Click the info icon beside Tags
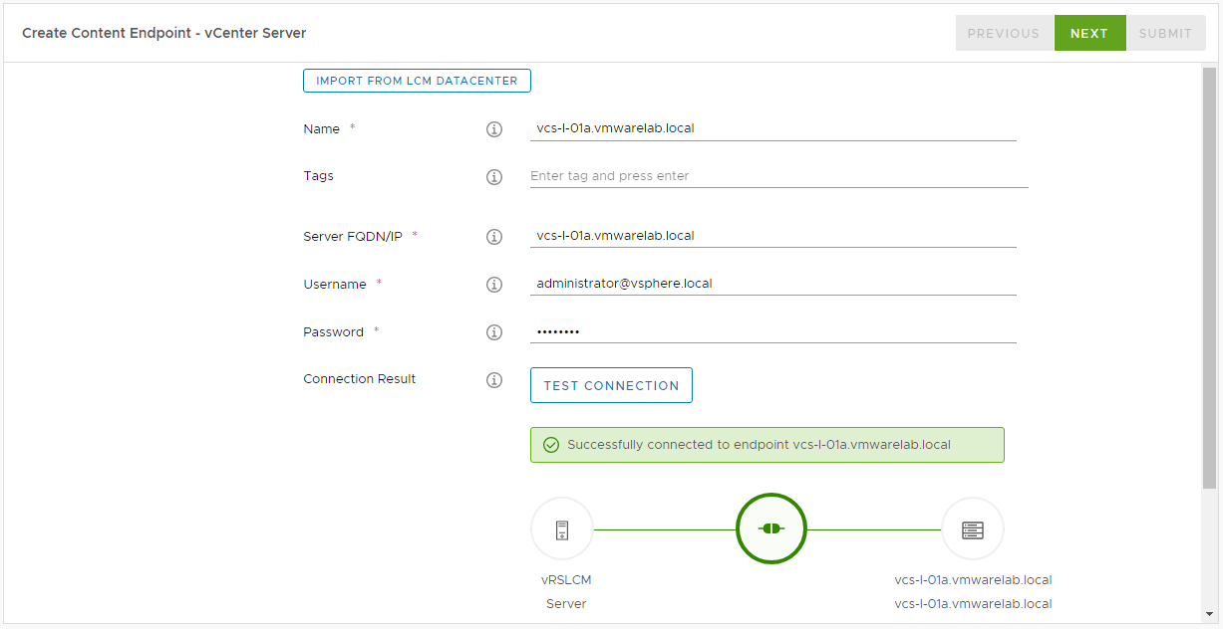 [x=493, y=177]
